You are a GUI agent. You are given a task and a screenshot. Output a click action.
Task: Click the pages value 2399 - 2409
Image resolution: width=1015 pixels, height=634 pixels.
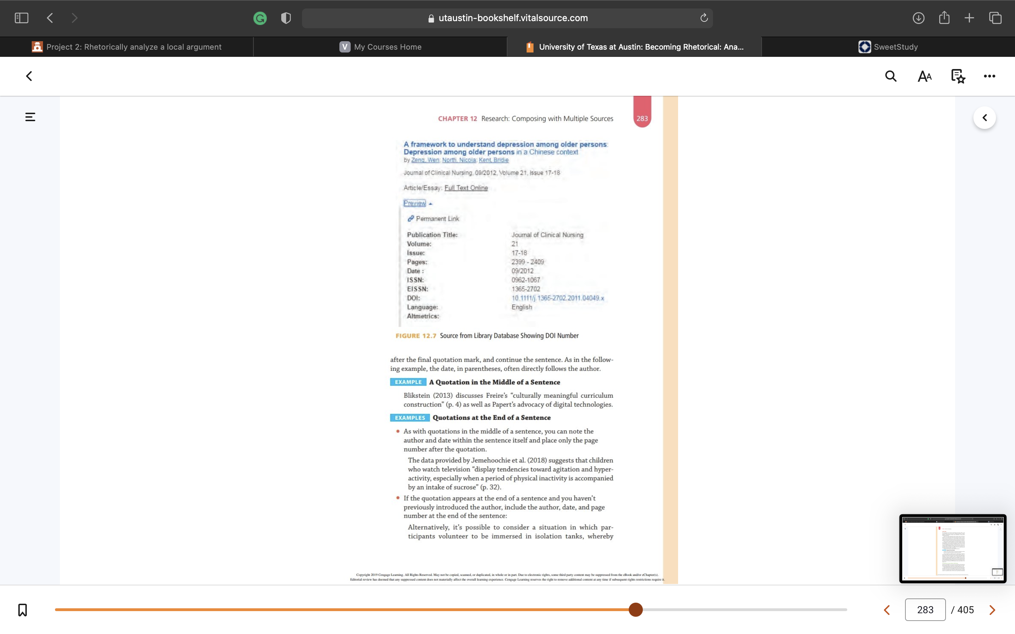click(528, 262)
